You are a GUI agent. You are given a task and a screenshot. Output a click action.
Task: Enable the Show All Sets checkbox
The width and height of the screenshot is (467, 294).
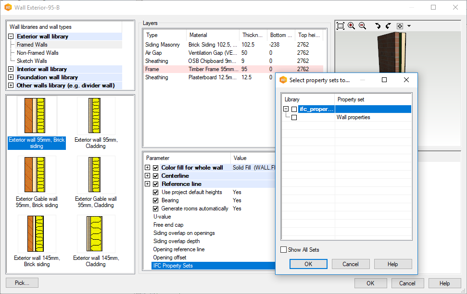(x=284, y=250)
